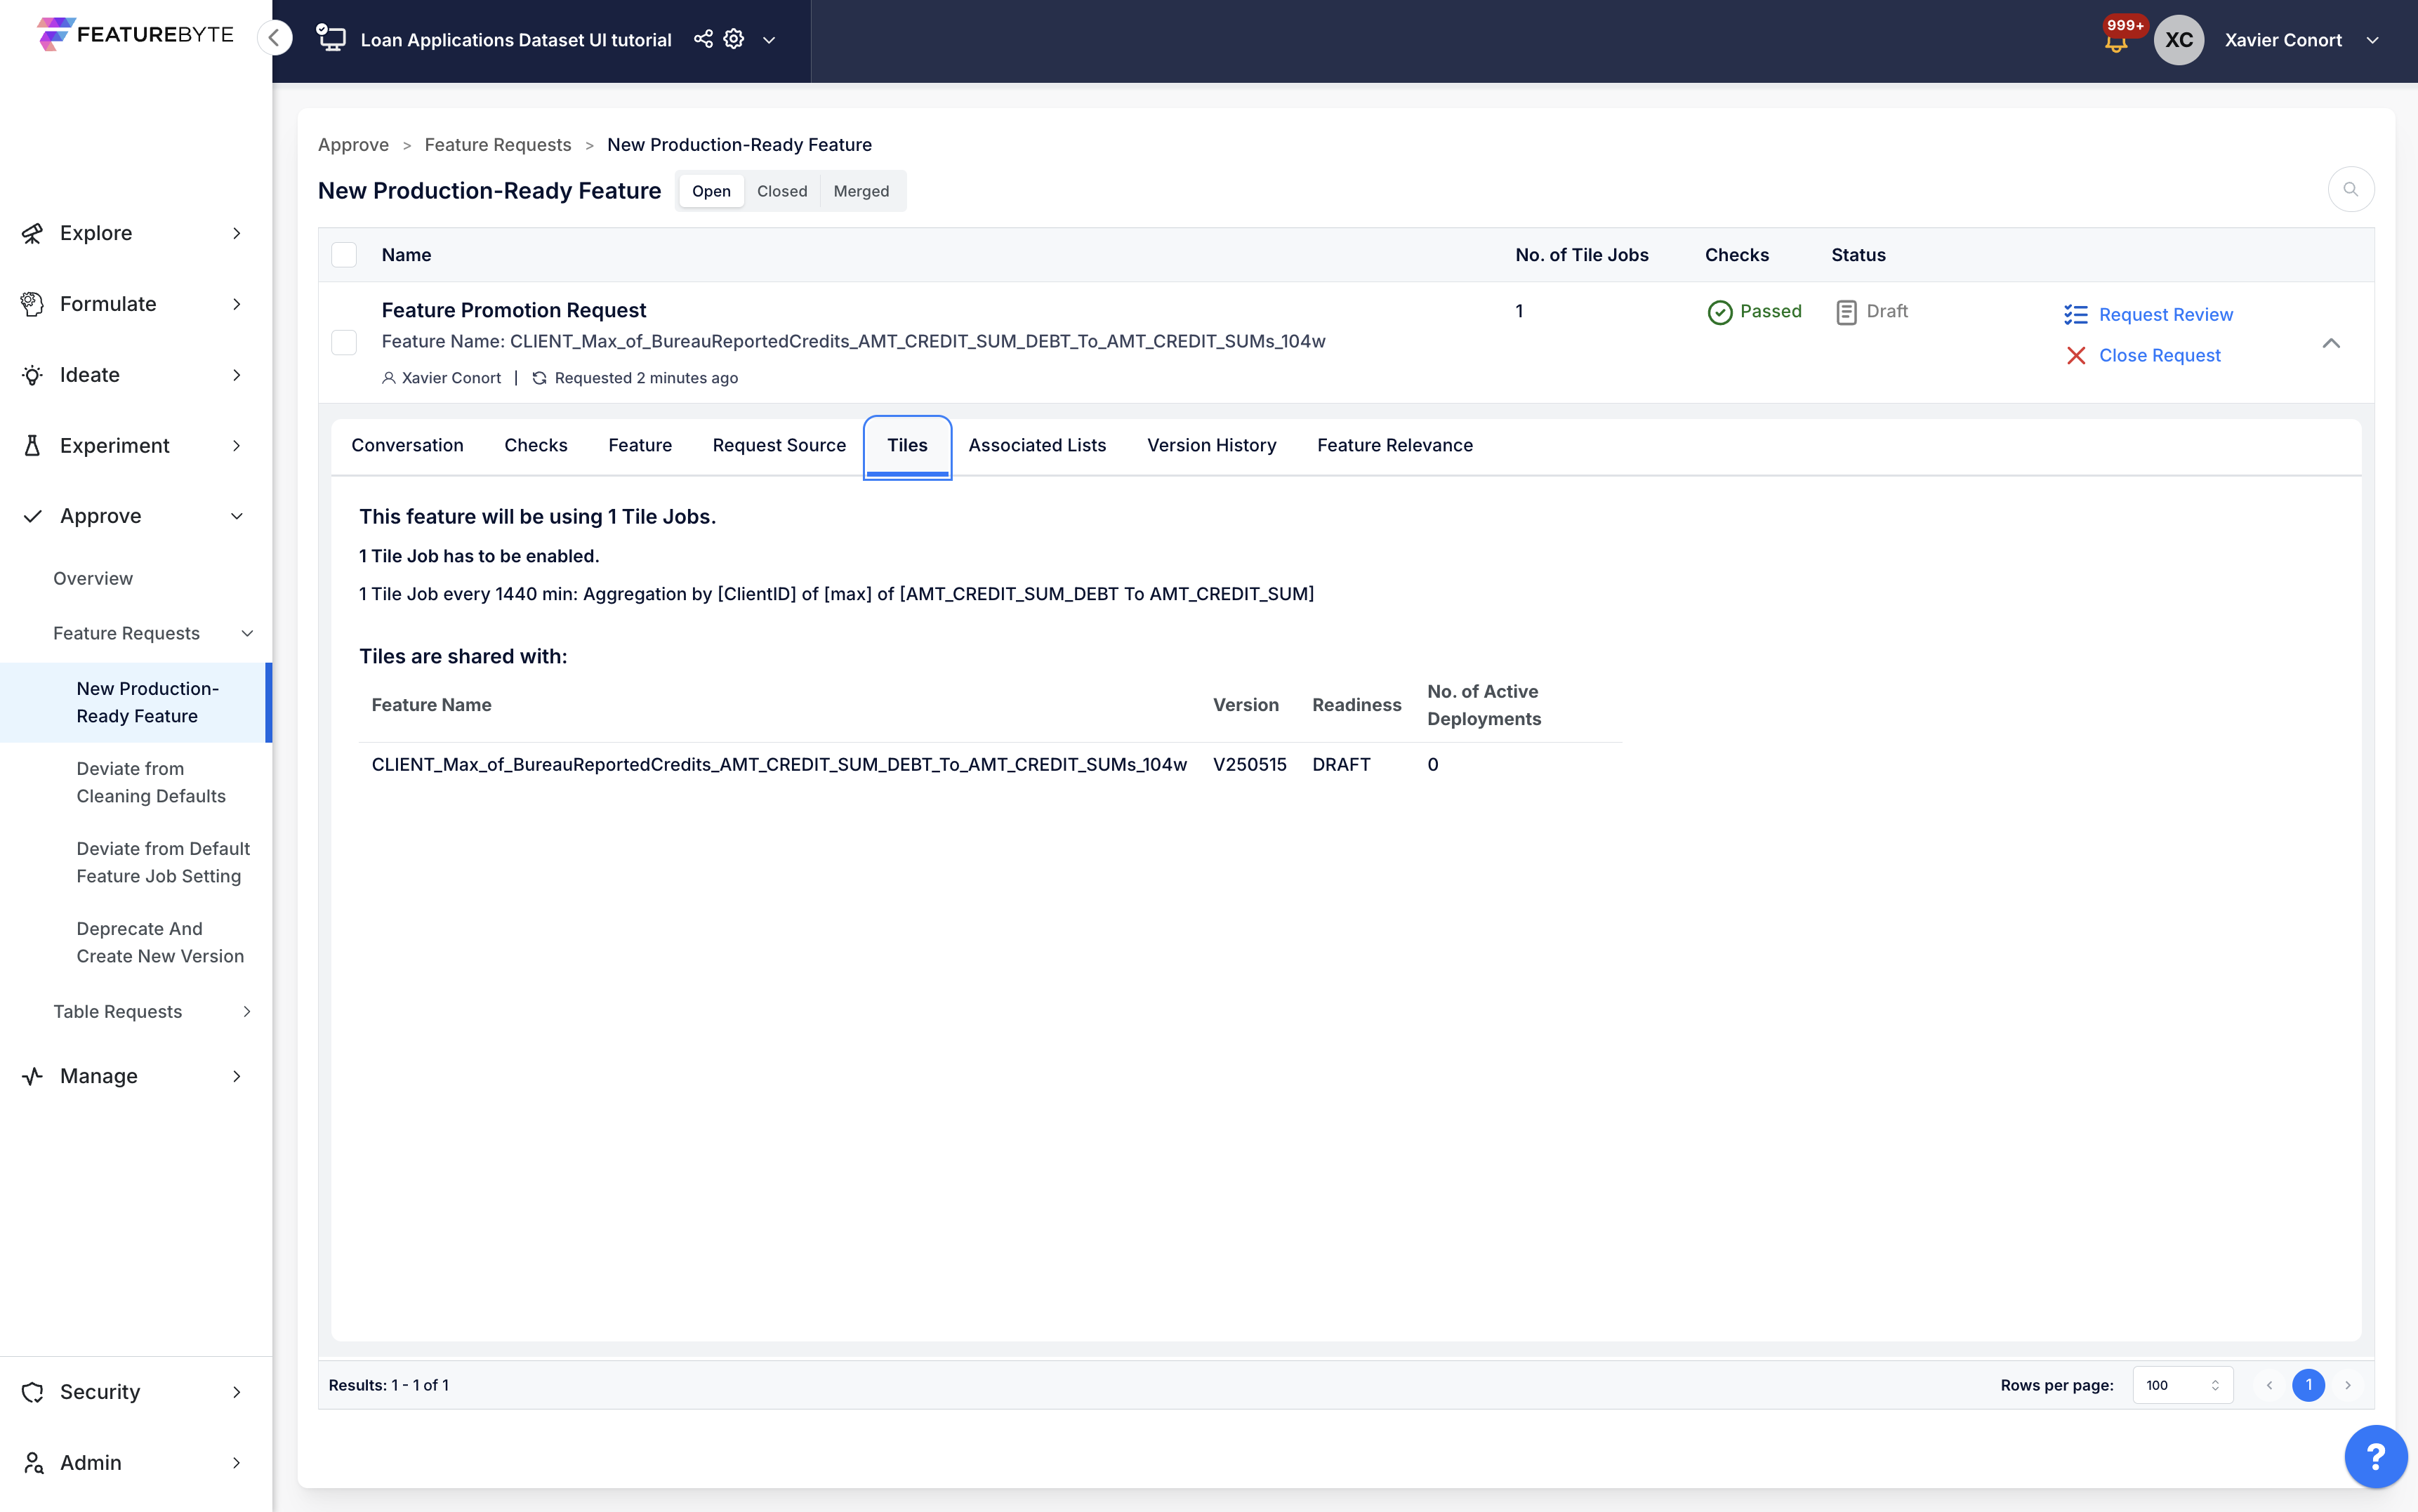Click the XC user avatar
This screenshot has width=2418, height=1512.
[2179, 40]
